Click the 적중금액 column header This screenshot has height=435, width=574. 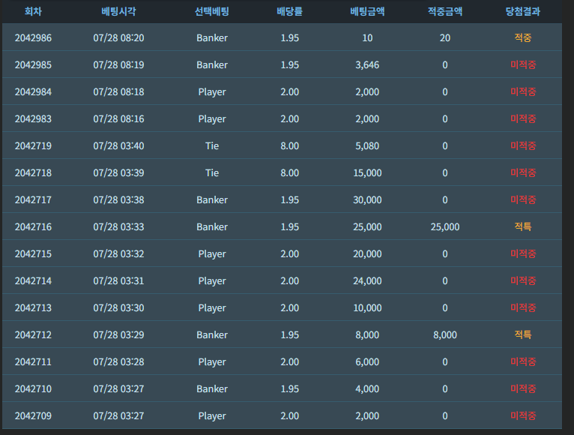(x=445, y=11)
